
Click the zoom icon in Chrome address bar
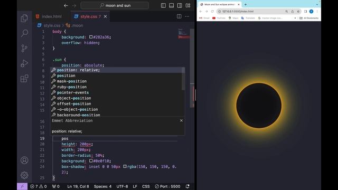tap(286, 12)
